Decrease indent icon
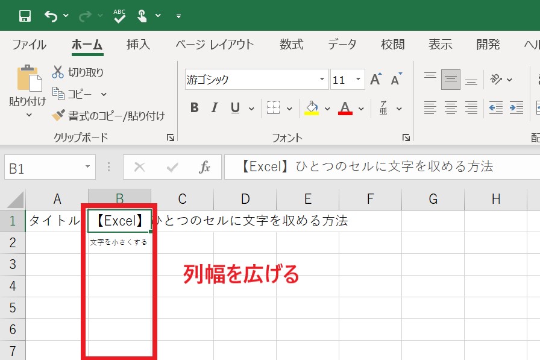This screenshot has width=540, height=360. point(496,108)
